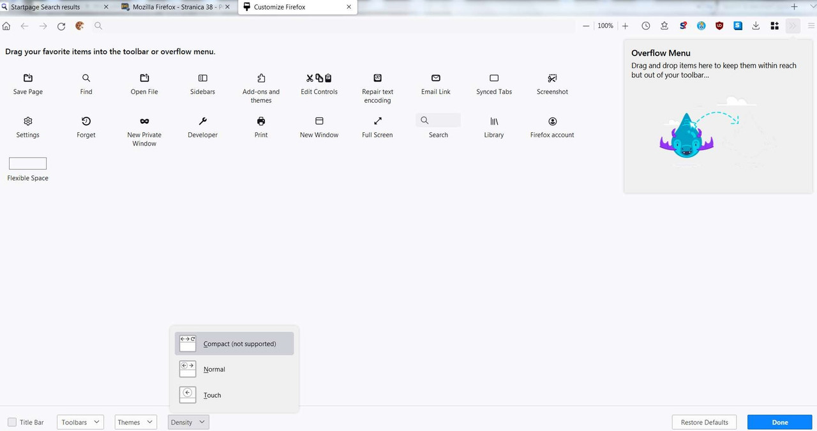The height and width of the screenshot is (431, 817).
Task: Click the Flexible Space placeholder box
Action: click(x=27, y=163)
